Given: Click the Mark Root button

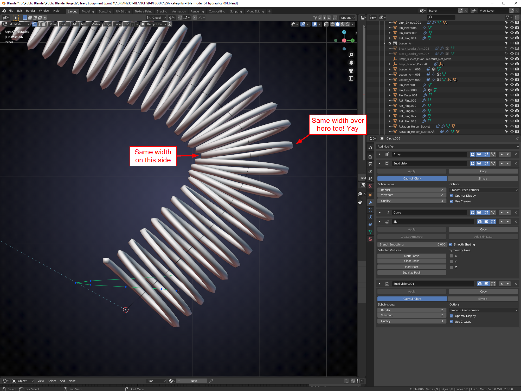Looking at the screenshot, I should pyautogui.click(x=411, y=267).
